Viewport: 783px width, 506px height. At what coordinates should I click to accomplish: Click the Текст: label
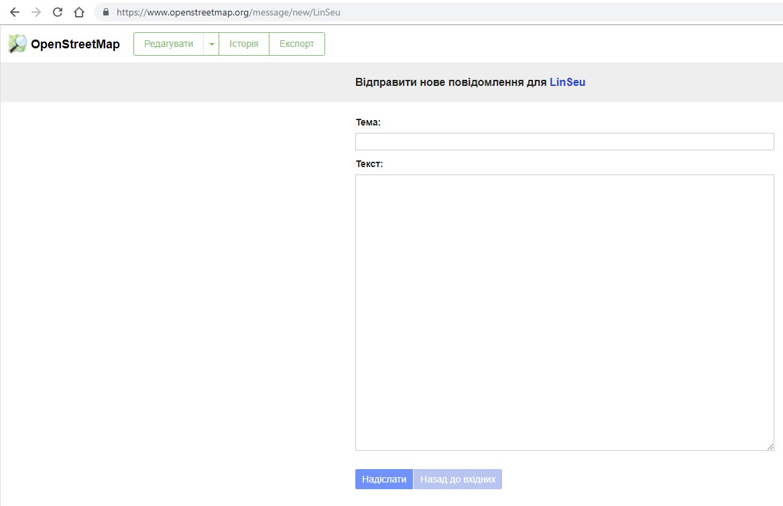point(369,164)
